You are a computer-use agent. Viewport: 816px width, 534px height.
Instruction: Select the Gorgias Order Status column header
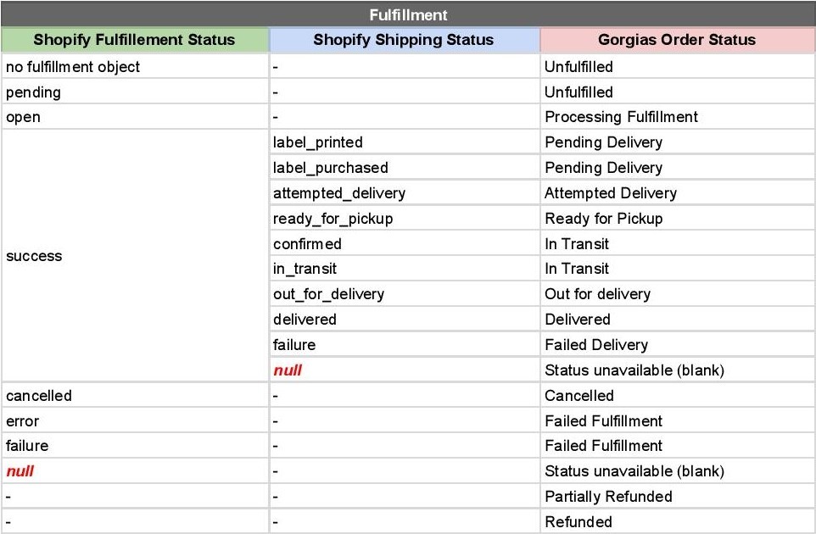[x=678, y=40]
